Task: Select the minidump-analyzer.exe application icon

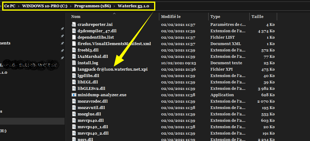Action: coord(74,95)
